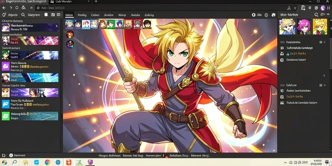This screenshot has height=166, width=332.
Task: Toggle the first split-layout icon in left toolbar
Action: click(53, 15)
